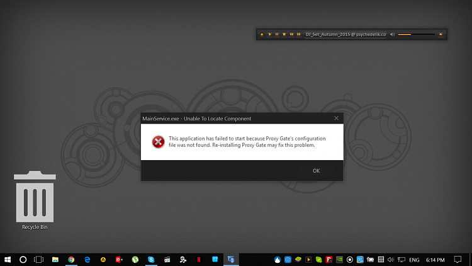Play the track in media player widget
The image size is (472, 266).
269,35
